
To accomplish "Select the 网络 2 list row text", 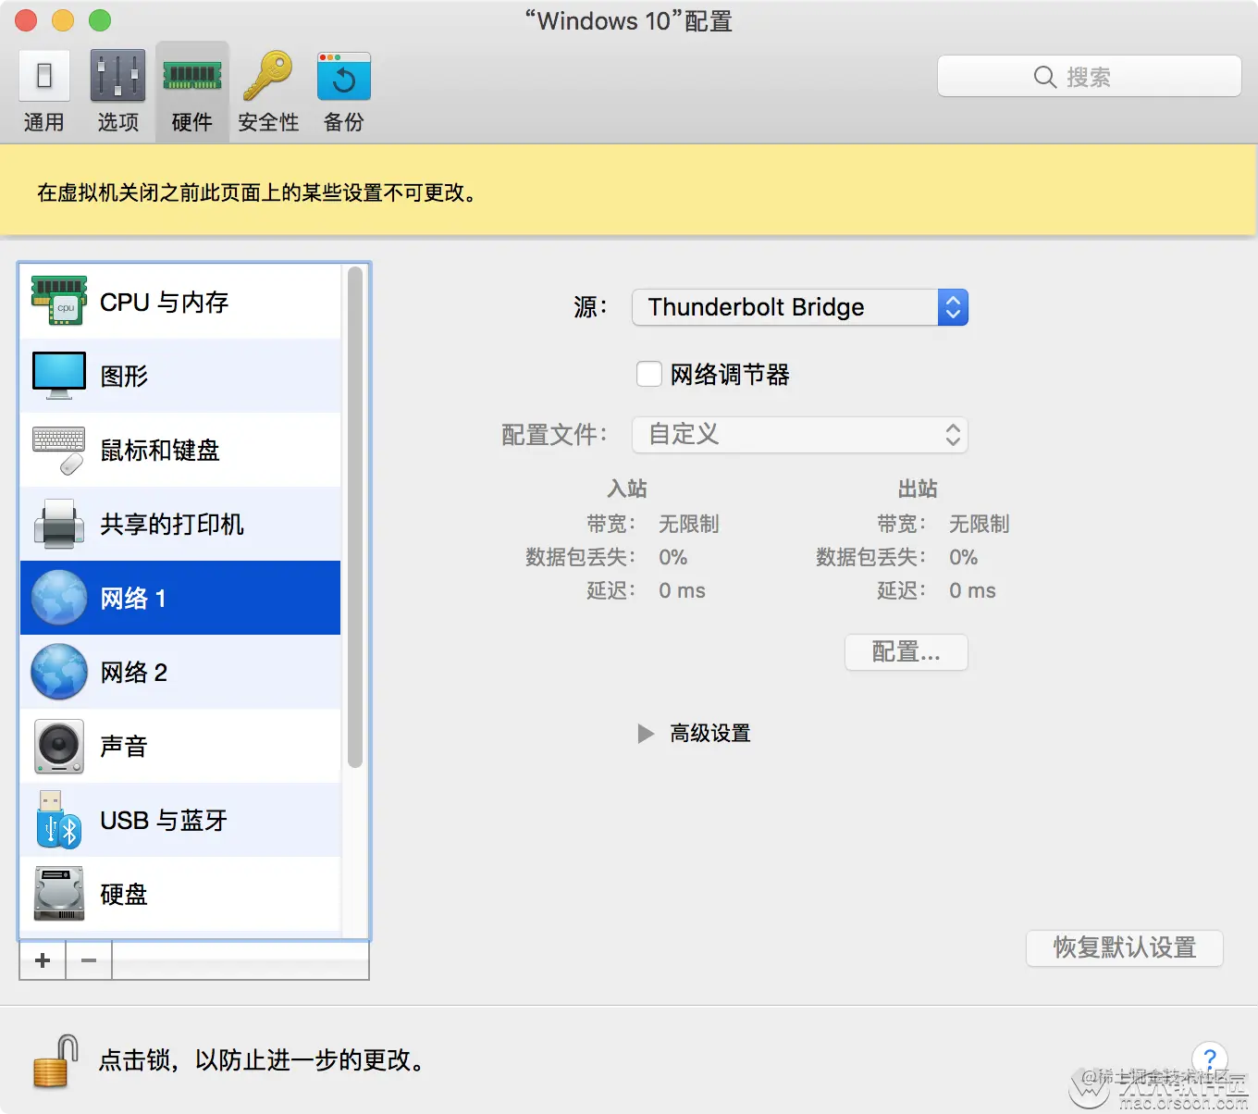I will (x=134, y=673).
